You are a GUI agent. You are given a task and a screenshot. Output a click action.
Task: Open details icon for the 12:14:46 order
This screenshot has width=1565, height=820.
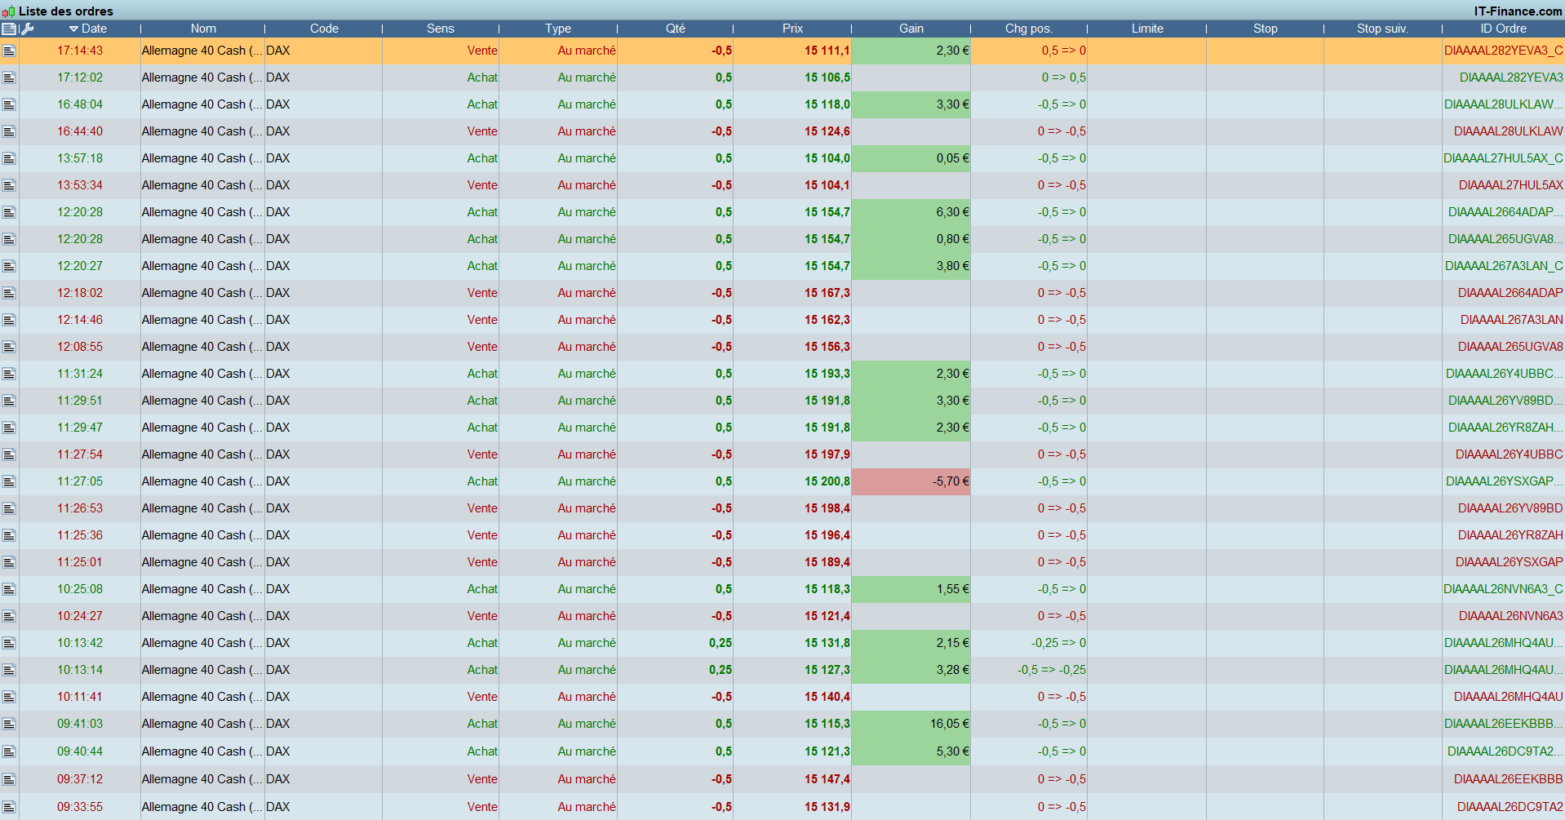coord(9,320)
